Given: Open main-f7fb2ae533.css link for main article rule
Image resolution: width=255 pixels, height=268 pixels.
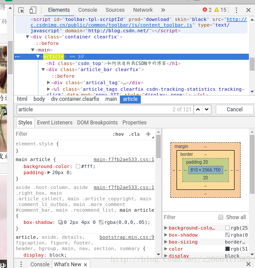Looking at the screenshot, I should point(124,159).
